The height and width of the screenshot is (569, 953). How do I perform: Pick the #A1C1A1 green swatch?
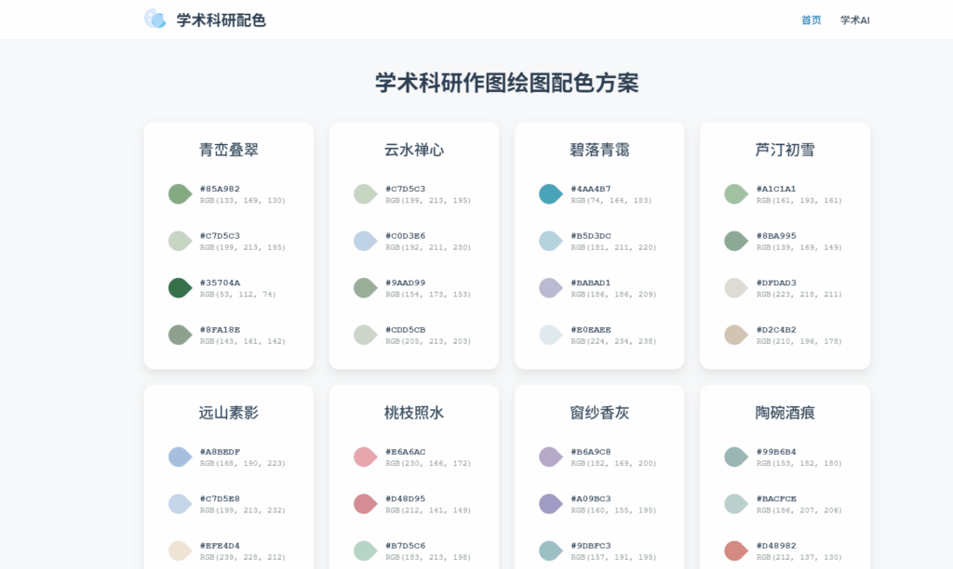click(736, 193)
